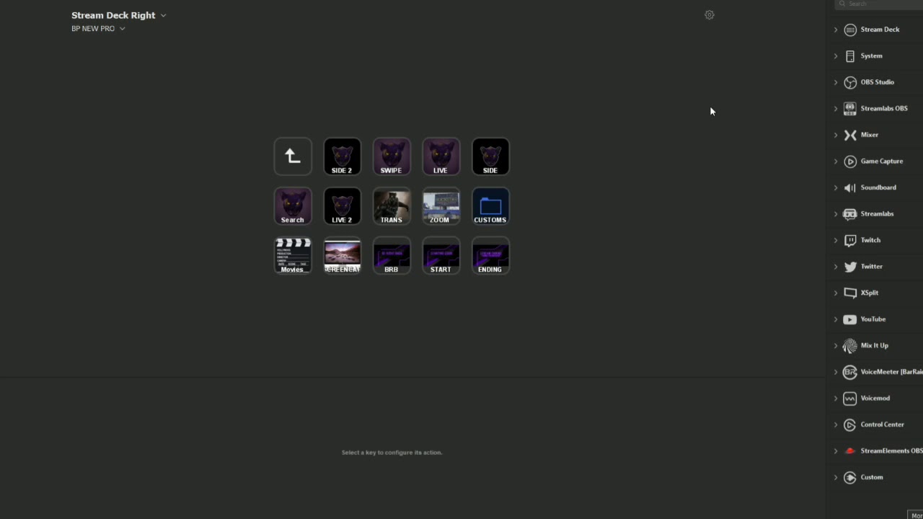The width and height of the screenshot is (923, 519).
Task: Select the XSplit category label
Action: coord(869,293)
